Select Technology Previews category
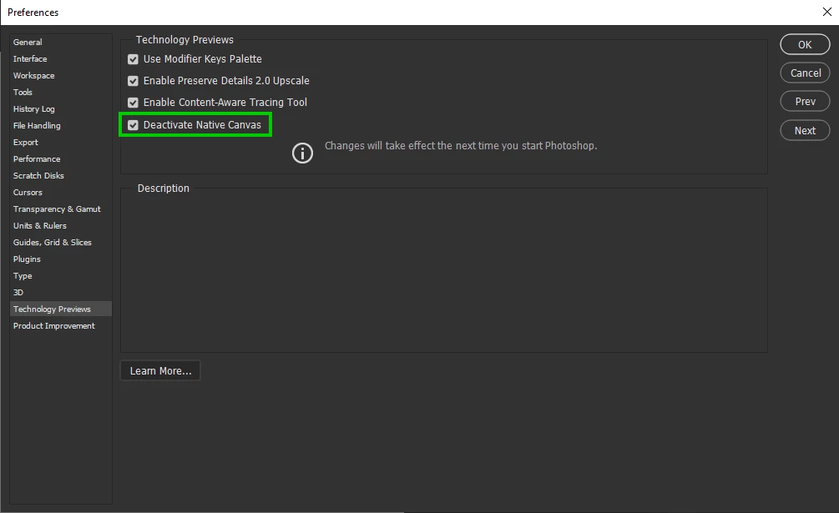Screen dimensions: 839x513 point(60,309)
